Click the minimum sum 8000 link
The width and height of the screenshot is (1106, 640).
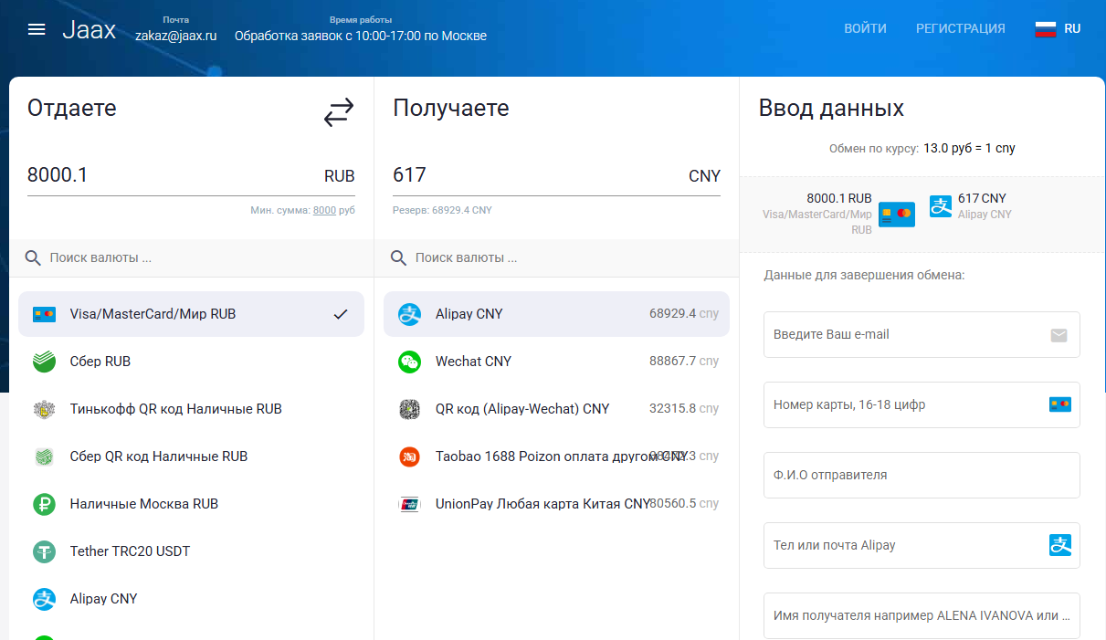(x=324, y=210)
